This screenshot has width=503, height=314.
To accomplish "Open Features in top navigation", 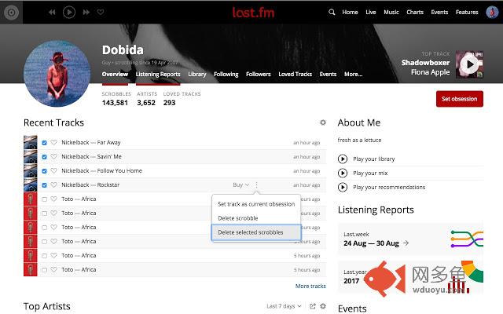I will point(467,13).
